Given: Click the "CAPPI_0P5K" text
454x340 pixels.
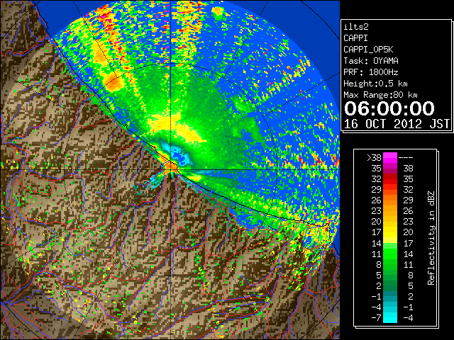Looking at the screenshot, I should click(368, 50).
